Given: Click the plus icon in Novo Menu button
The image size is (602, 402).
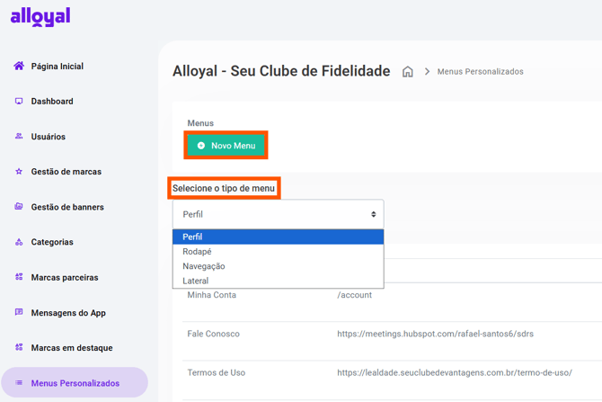Looking at the screenshot, I should pyautogui.click(x=200, y=146).
